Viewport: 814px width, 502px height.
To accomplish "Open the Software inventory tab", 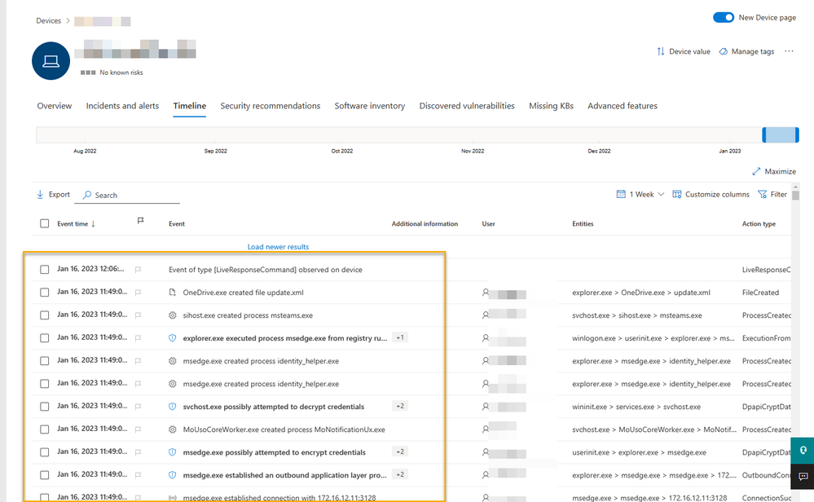I will tap(370, 106).
